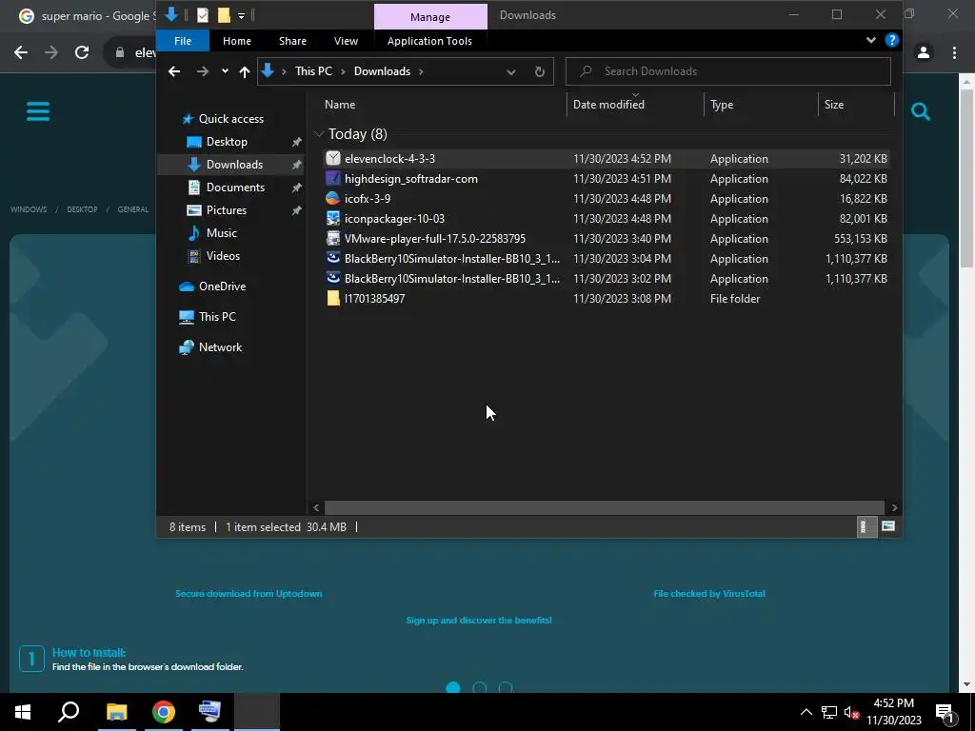975x731 pixels.
Task: Select Desktop in Quick access
Action: point(227,142)
